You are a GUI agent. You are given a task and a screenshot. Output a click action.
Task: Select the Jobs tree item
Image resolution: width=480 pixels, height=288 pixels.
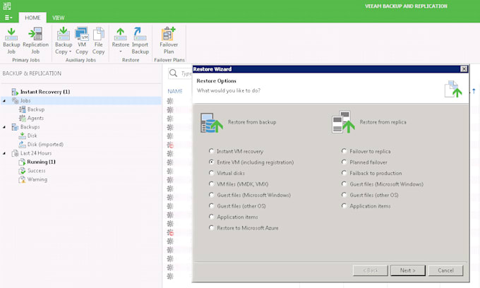point(25,100)
